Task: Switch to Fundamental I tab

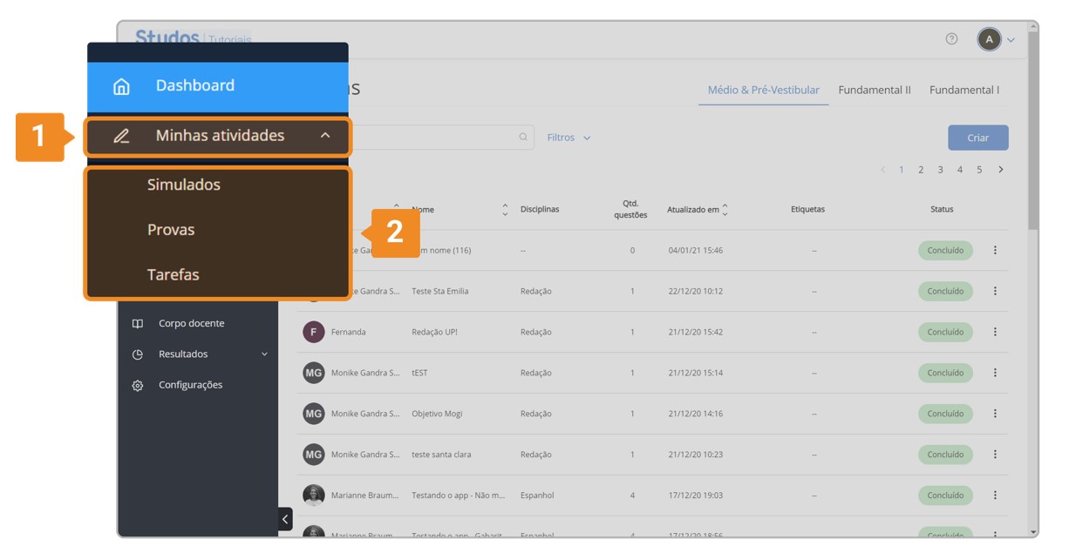Action: point(964,90)
